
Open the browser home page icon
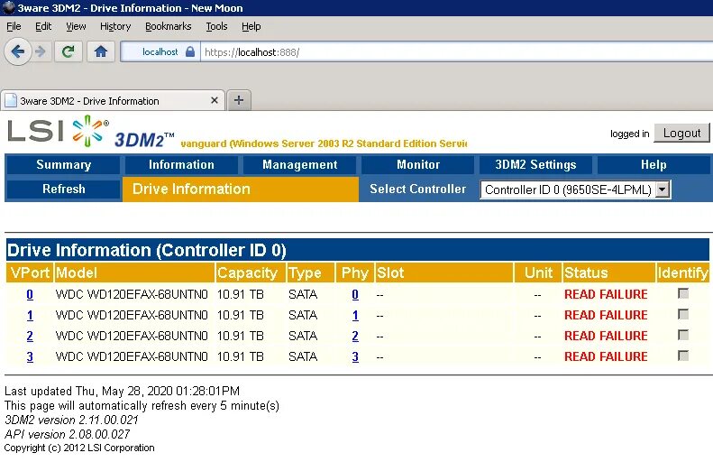coord(100,51)
